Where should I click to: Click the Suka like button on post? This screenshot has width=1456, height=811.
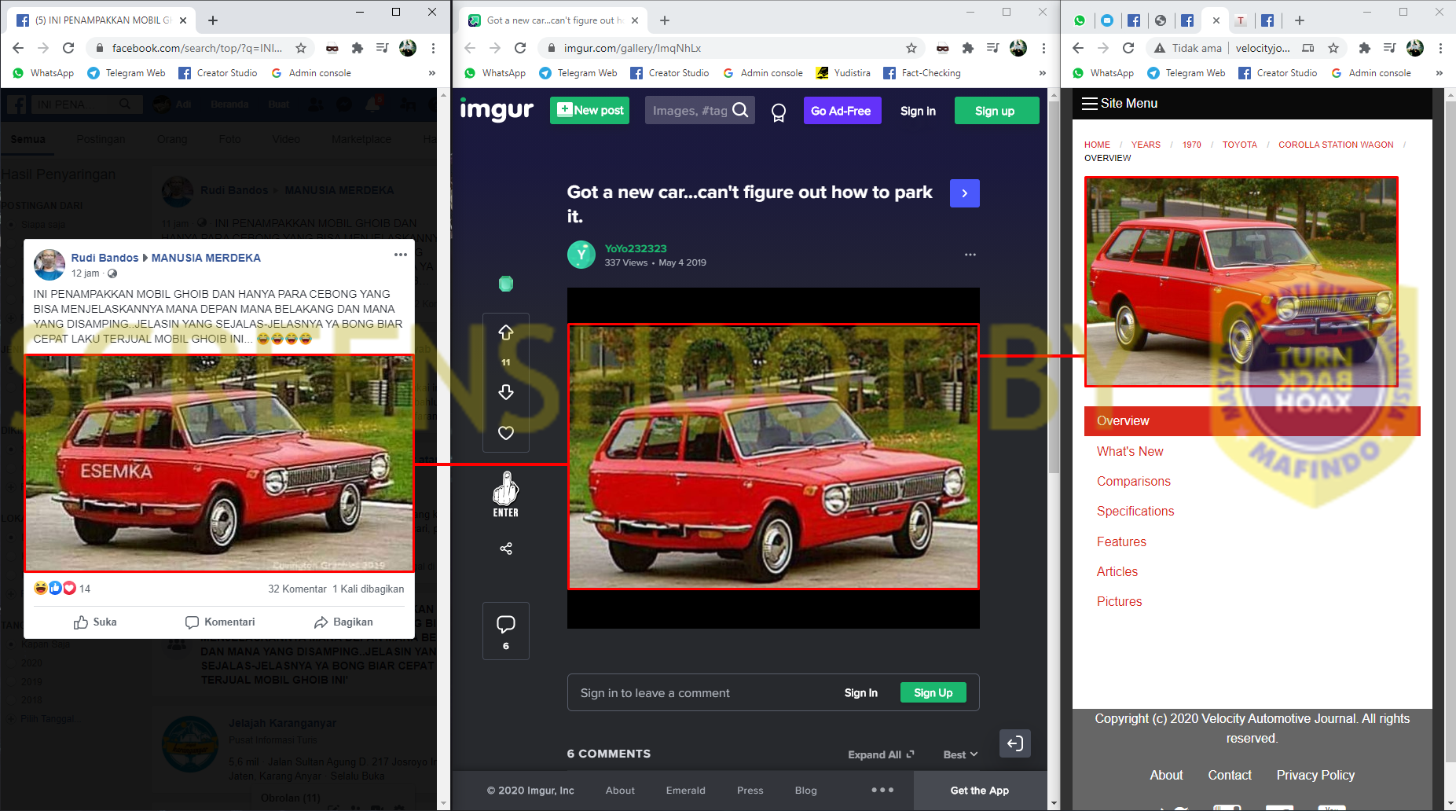click(x=95, y=622)
